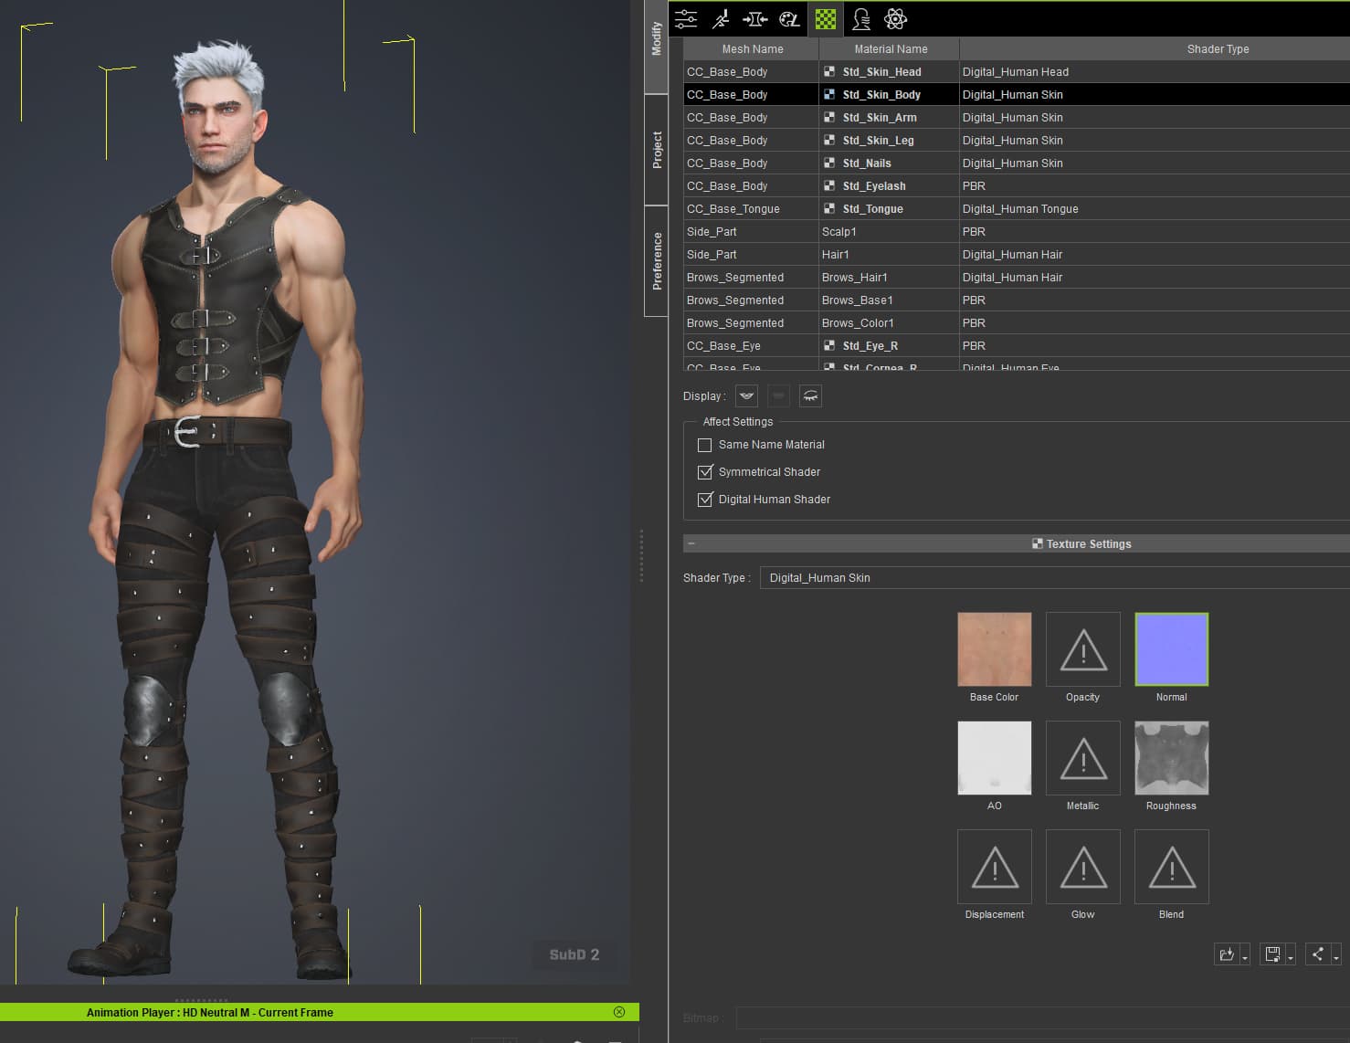Select the Morph squeeze-arrows icon
Image resolution: width=1350 pixels, height=1043 pixels.
[x=754, y=19]
